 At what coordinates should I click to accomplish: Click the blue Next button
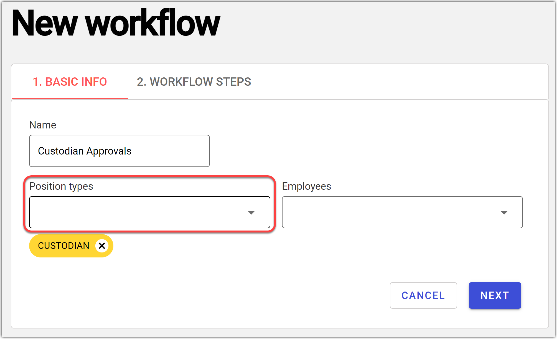click(x=495, y=295)
